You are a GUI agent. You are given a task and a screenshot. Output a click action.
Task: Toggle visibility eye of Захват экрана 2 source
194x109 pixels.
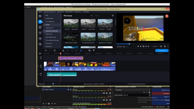coord(68,90)
